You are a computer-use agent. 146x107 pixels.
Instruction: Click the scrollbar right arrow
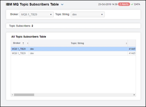(x=134, y=95)
